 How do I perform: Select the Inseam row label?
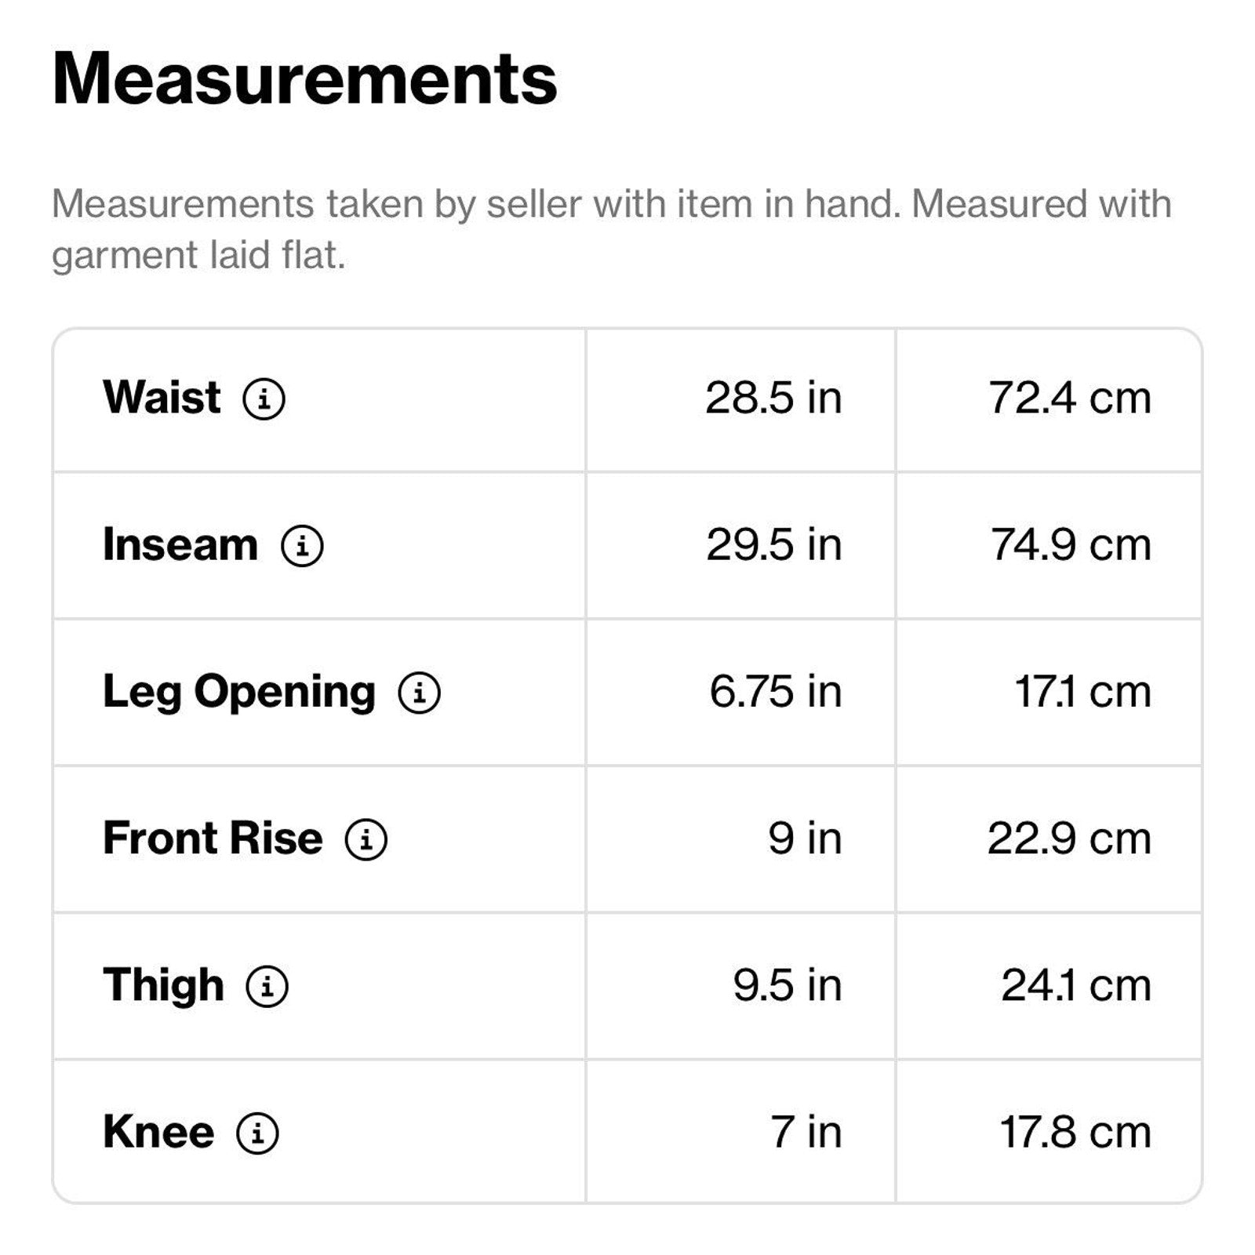tap(180, 544)
